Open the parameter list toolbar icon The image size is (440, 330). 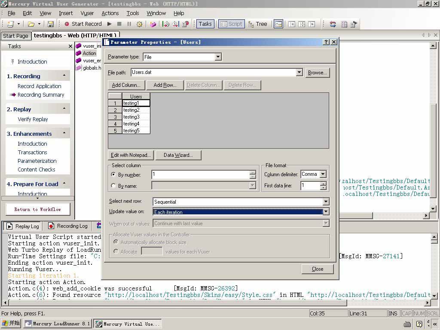[x=344, y=24]
